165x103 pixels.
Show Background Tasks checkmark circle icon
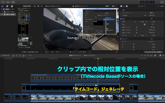click(13, 2)
